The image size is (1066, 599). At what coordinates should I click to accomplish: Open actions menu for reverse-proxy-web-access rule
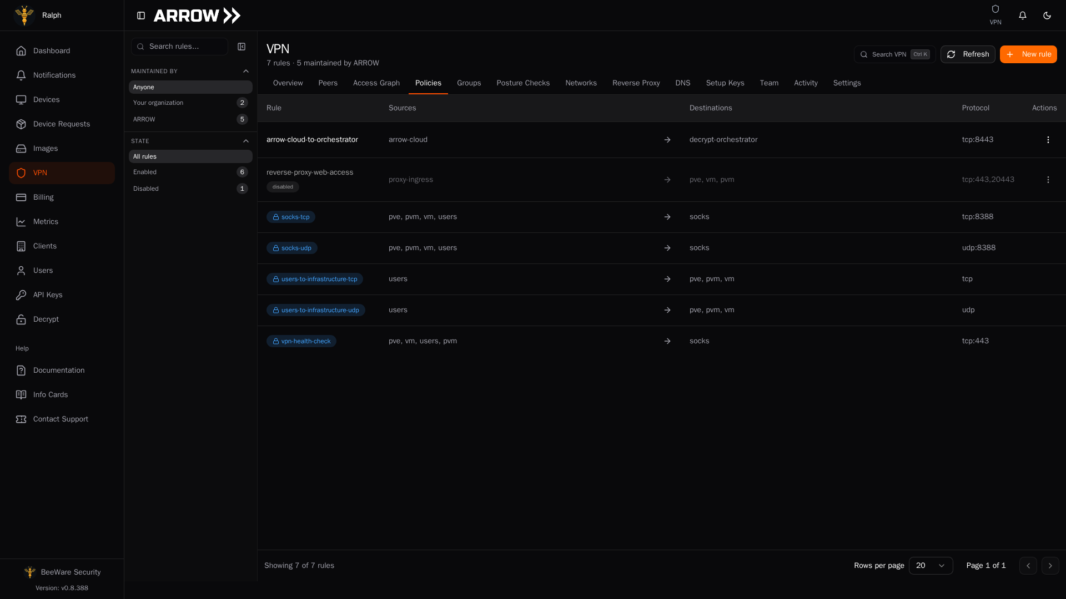pos(1048,180)
